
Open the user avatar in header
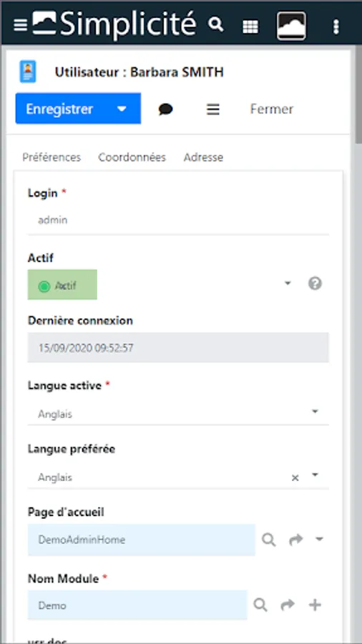(x=291, y=26)
